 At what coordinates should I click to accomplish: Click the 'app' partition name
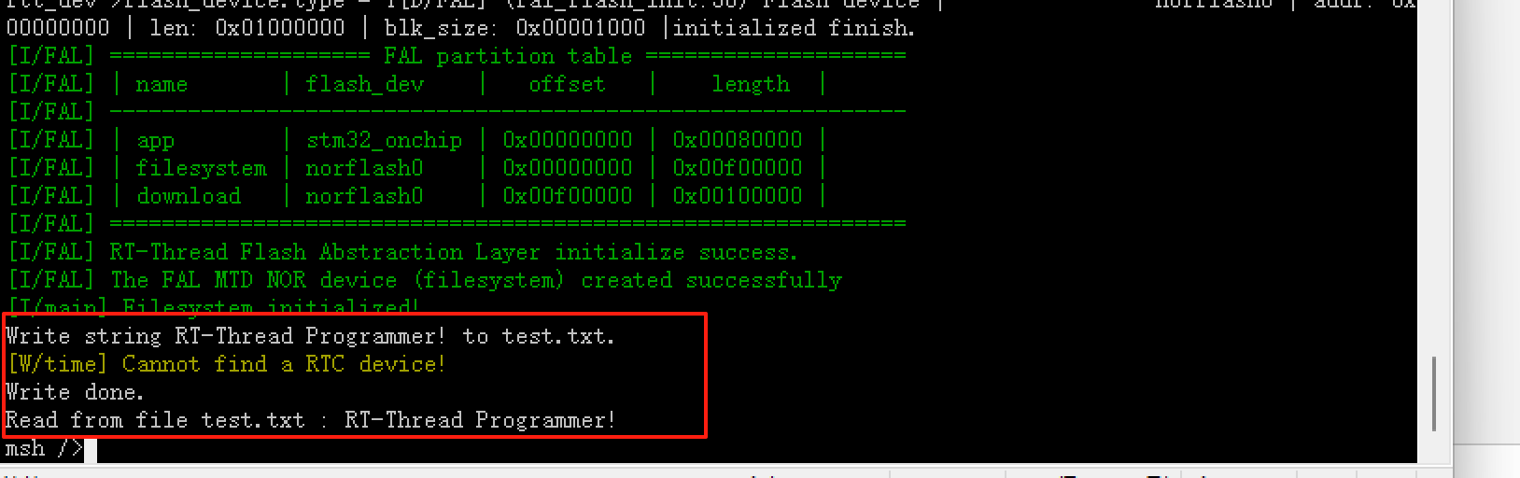pyautogui.click(x=155, y=140)
